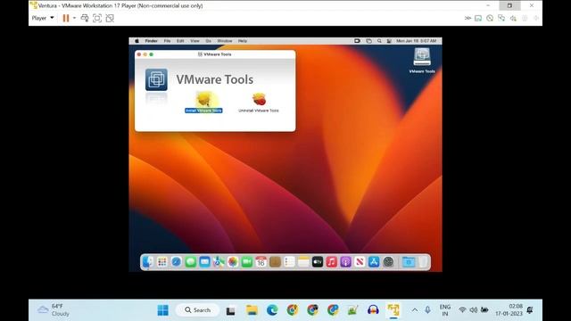Viewport: 571px width, 321px height.
Task: Open Uninstall VMware Tools package
Action: click(x=259, y=103)
